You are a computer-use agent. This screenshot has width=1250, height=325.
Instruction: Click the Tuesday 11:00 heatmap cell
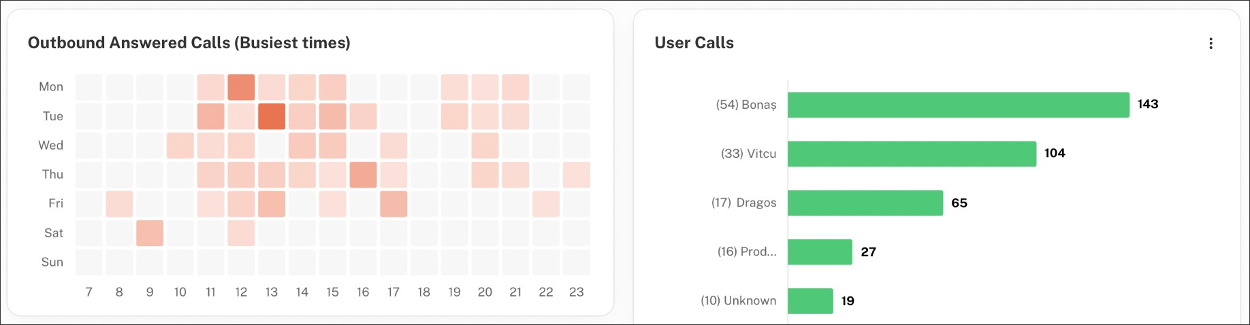211,116
